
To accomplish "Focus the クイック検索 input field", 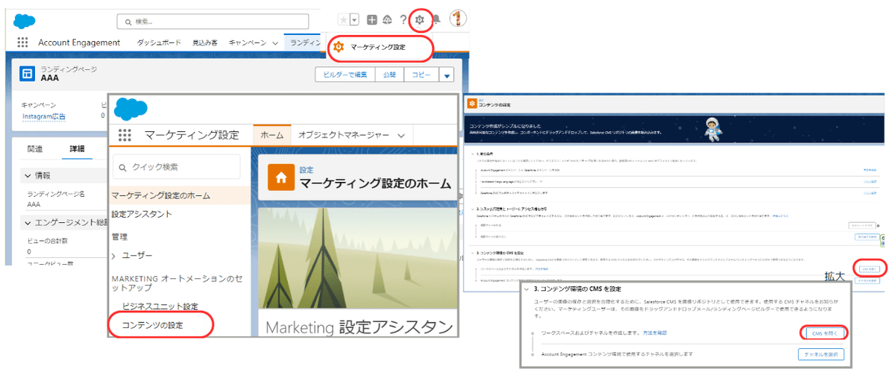I will 176,167.
